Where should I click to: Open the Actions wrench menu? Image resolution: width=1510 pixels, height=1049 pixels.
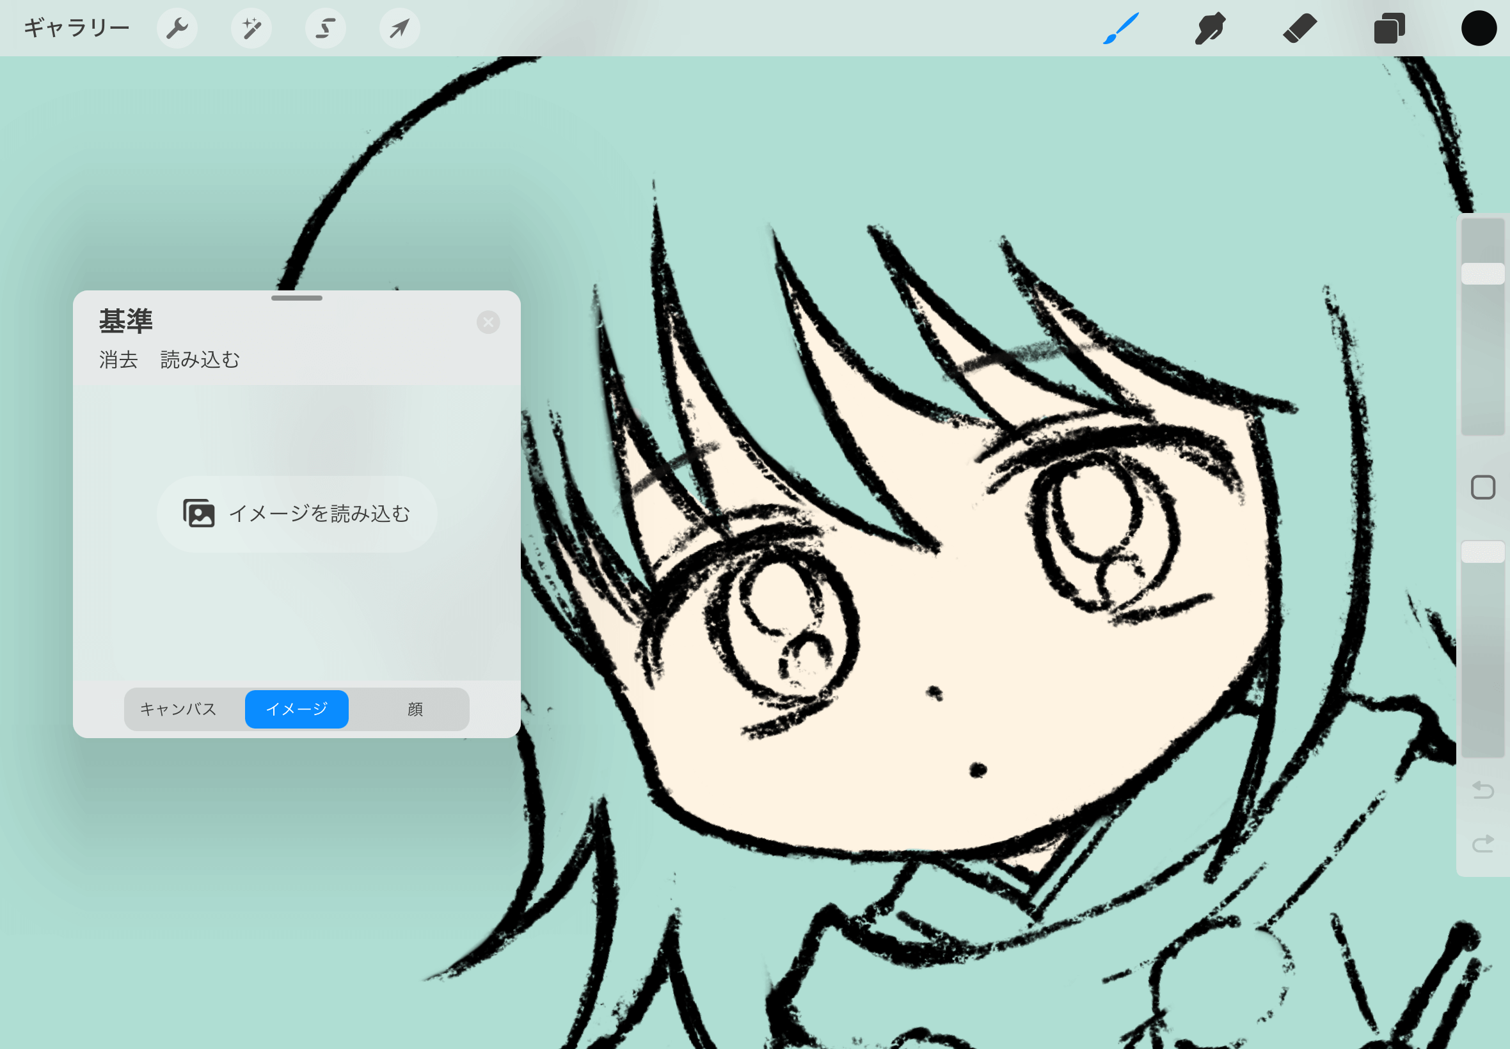point(177,28)
